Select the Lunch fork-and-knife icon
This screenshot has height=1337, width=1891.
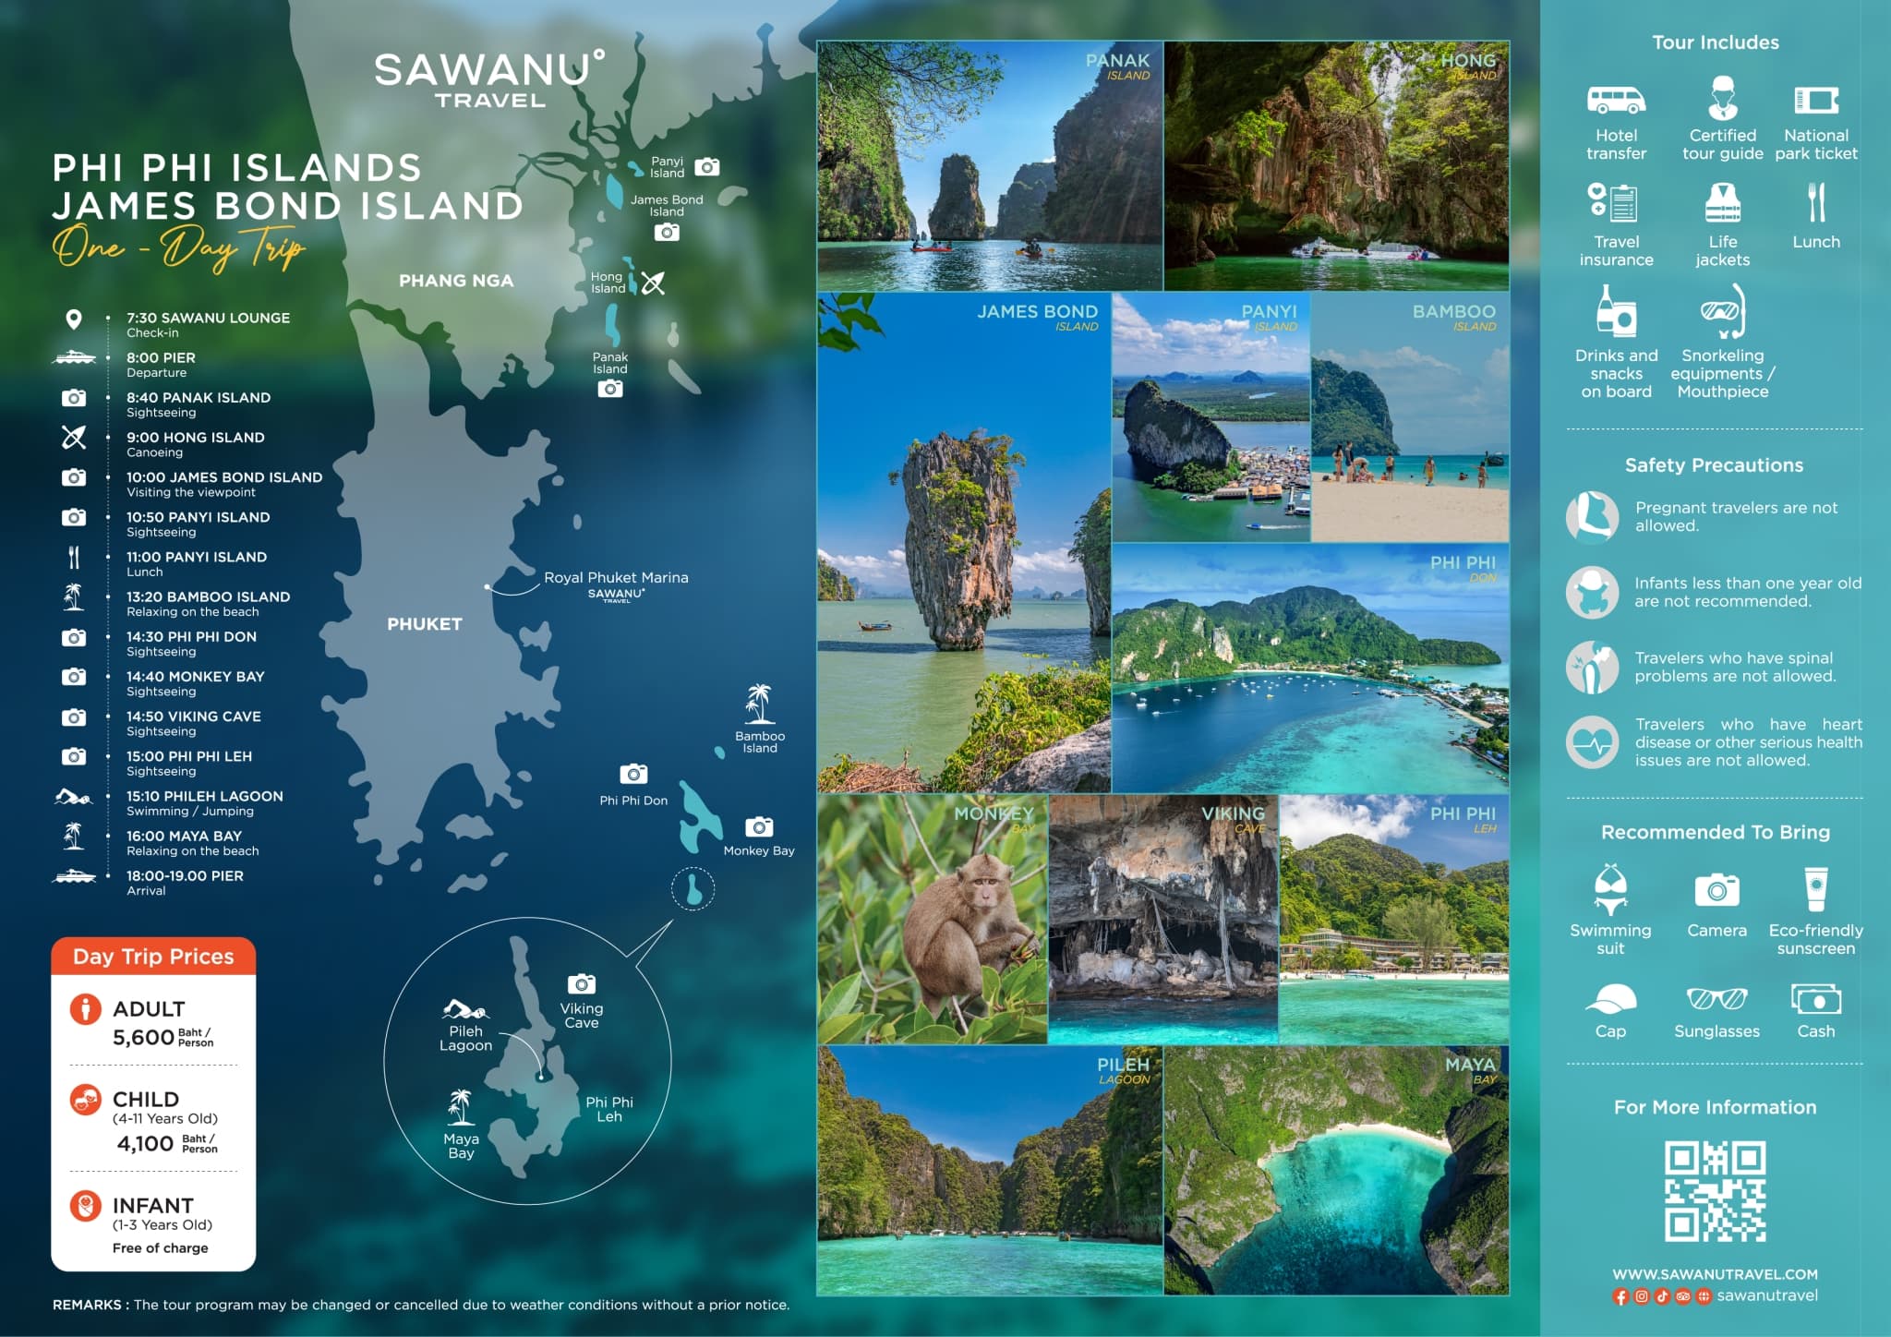(x=1818, y=203)
